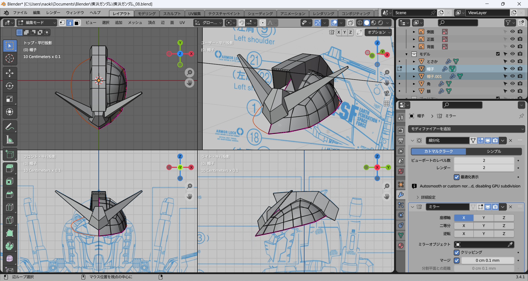528x281 pixels.
Task: Select the Rotate tool in left toolbar
Action: 10,86
